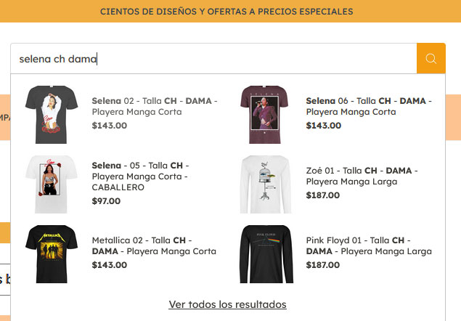Viewport: 461px width, 321px height.
Task: Click the gray Selena 02 shirt thumbnail
Action: (52, 115)
